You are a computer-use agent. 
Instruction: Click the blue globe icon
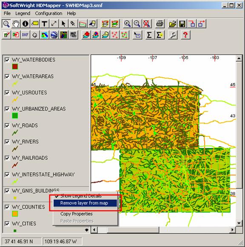[x=54, y=35]
